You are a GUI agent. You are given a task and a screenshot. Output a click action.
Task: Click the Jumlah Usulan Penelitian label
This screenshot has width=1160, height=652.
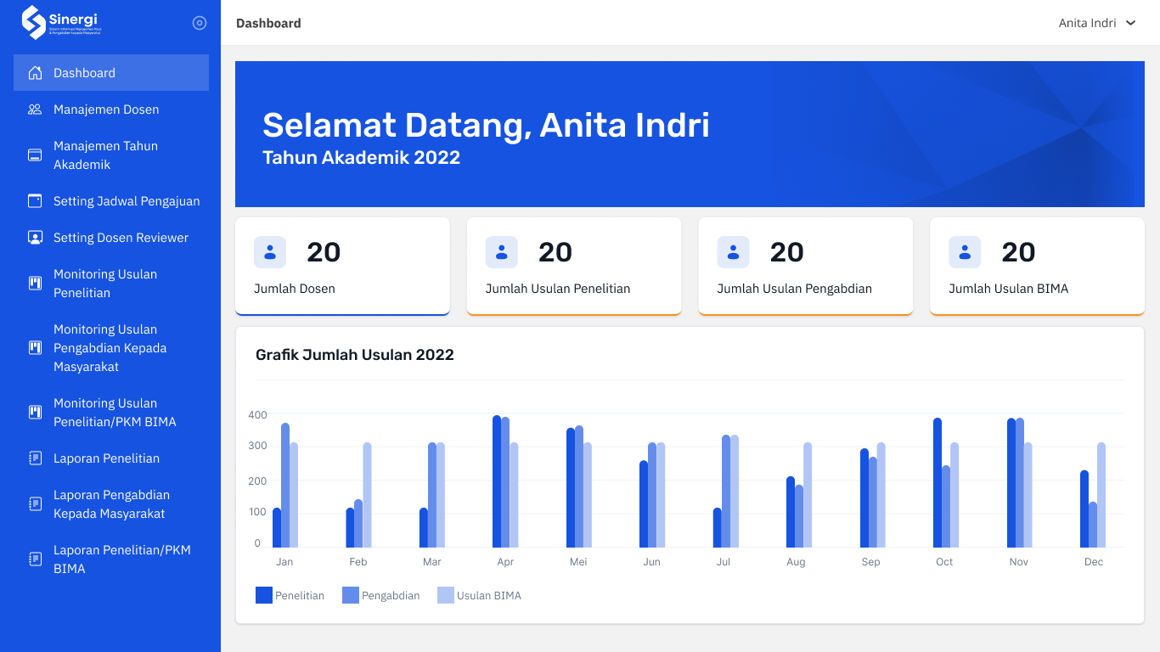[x=558, y=289]
